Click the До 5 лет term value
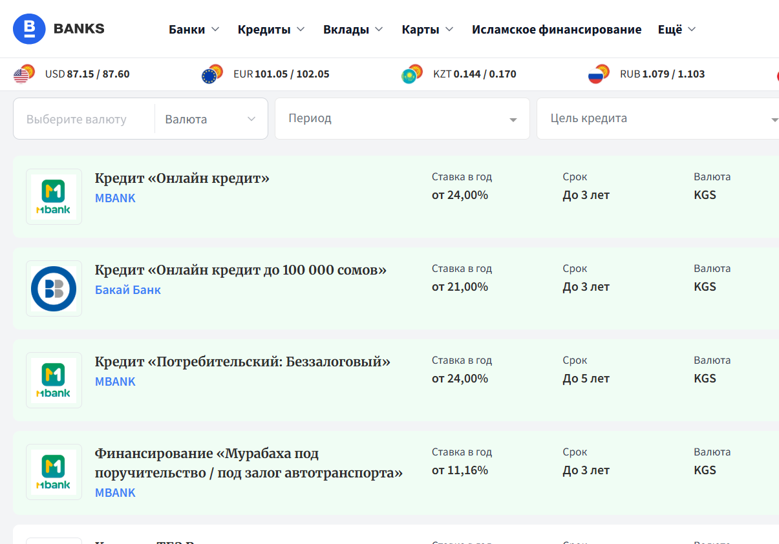The height and width of the screenshot is (544, 779). (x=586, y=379)
